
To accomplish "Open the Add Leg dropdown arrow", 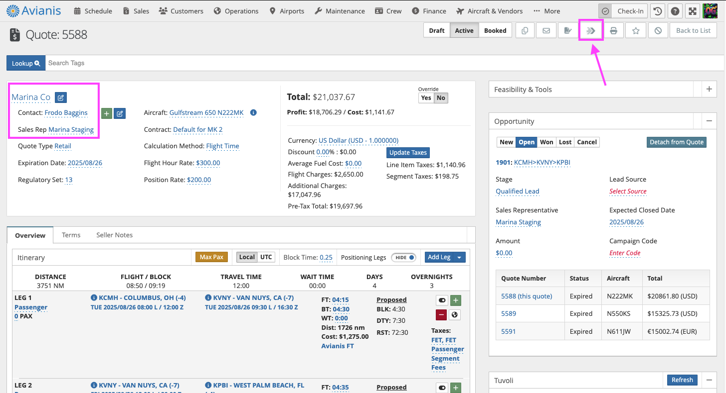I will point(460,257).
